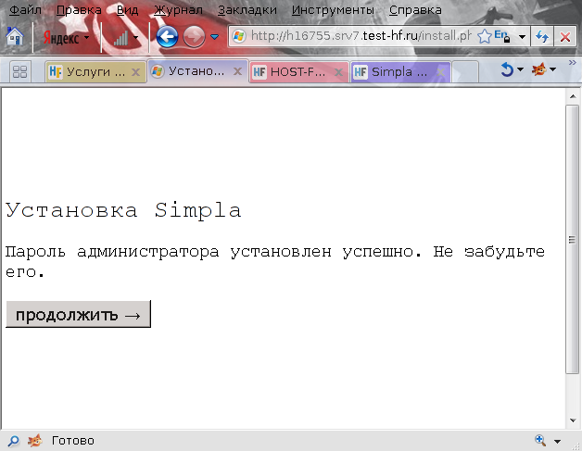Reload the page using the refresh arrows icon
The width and height of the screenshot is (582, 451).
point(543,37)
